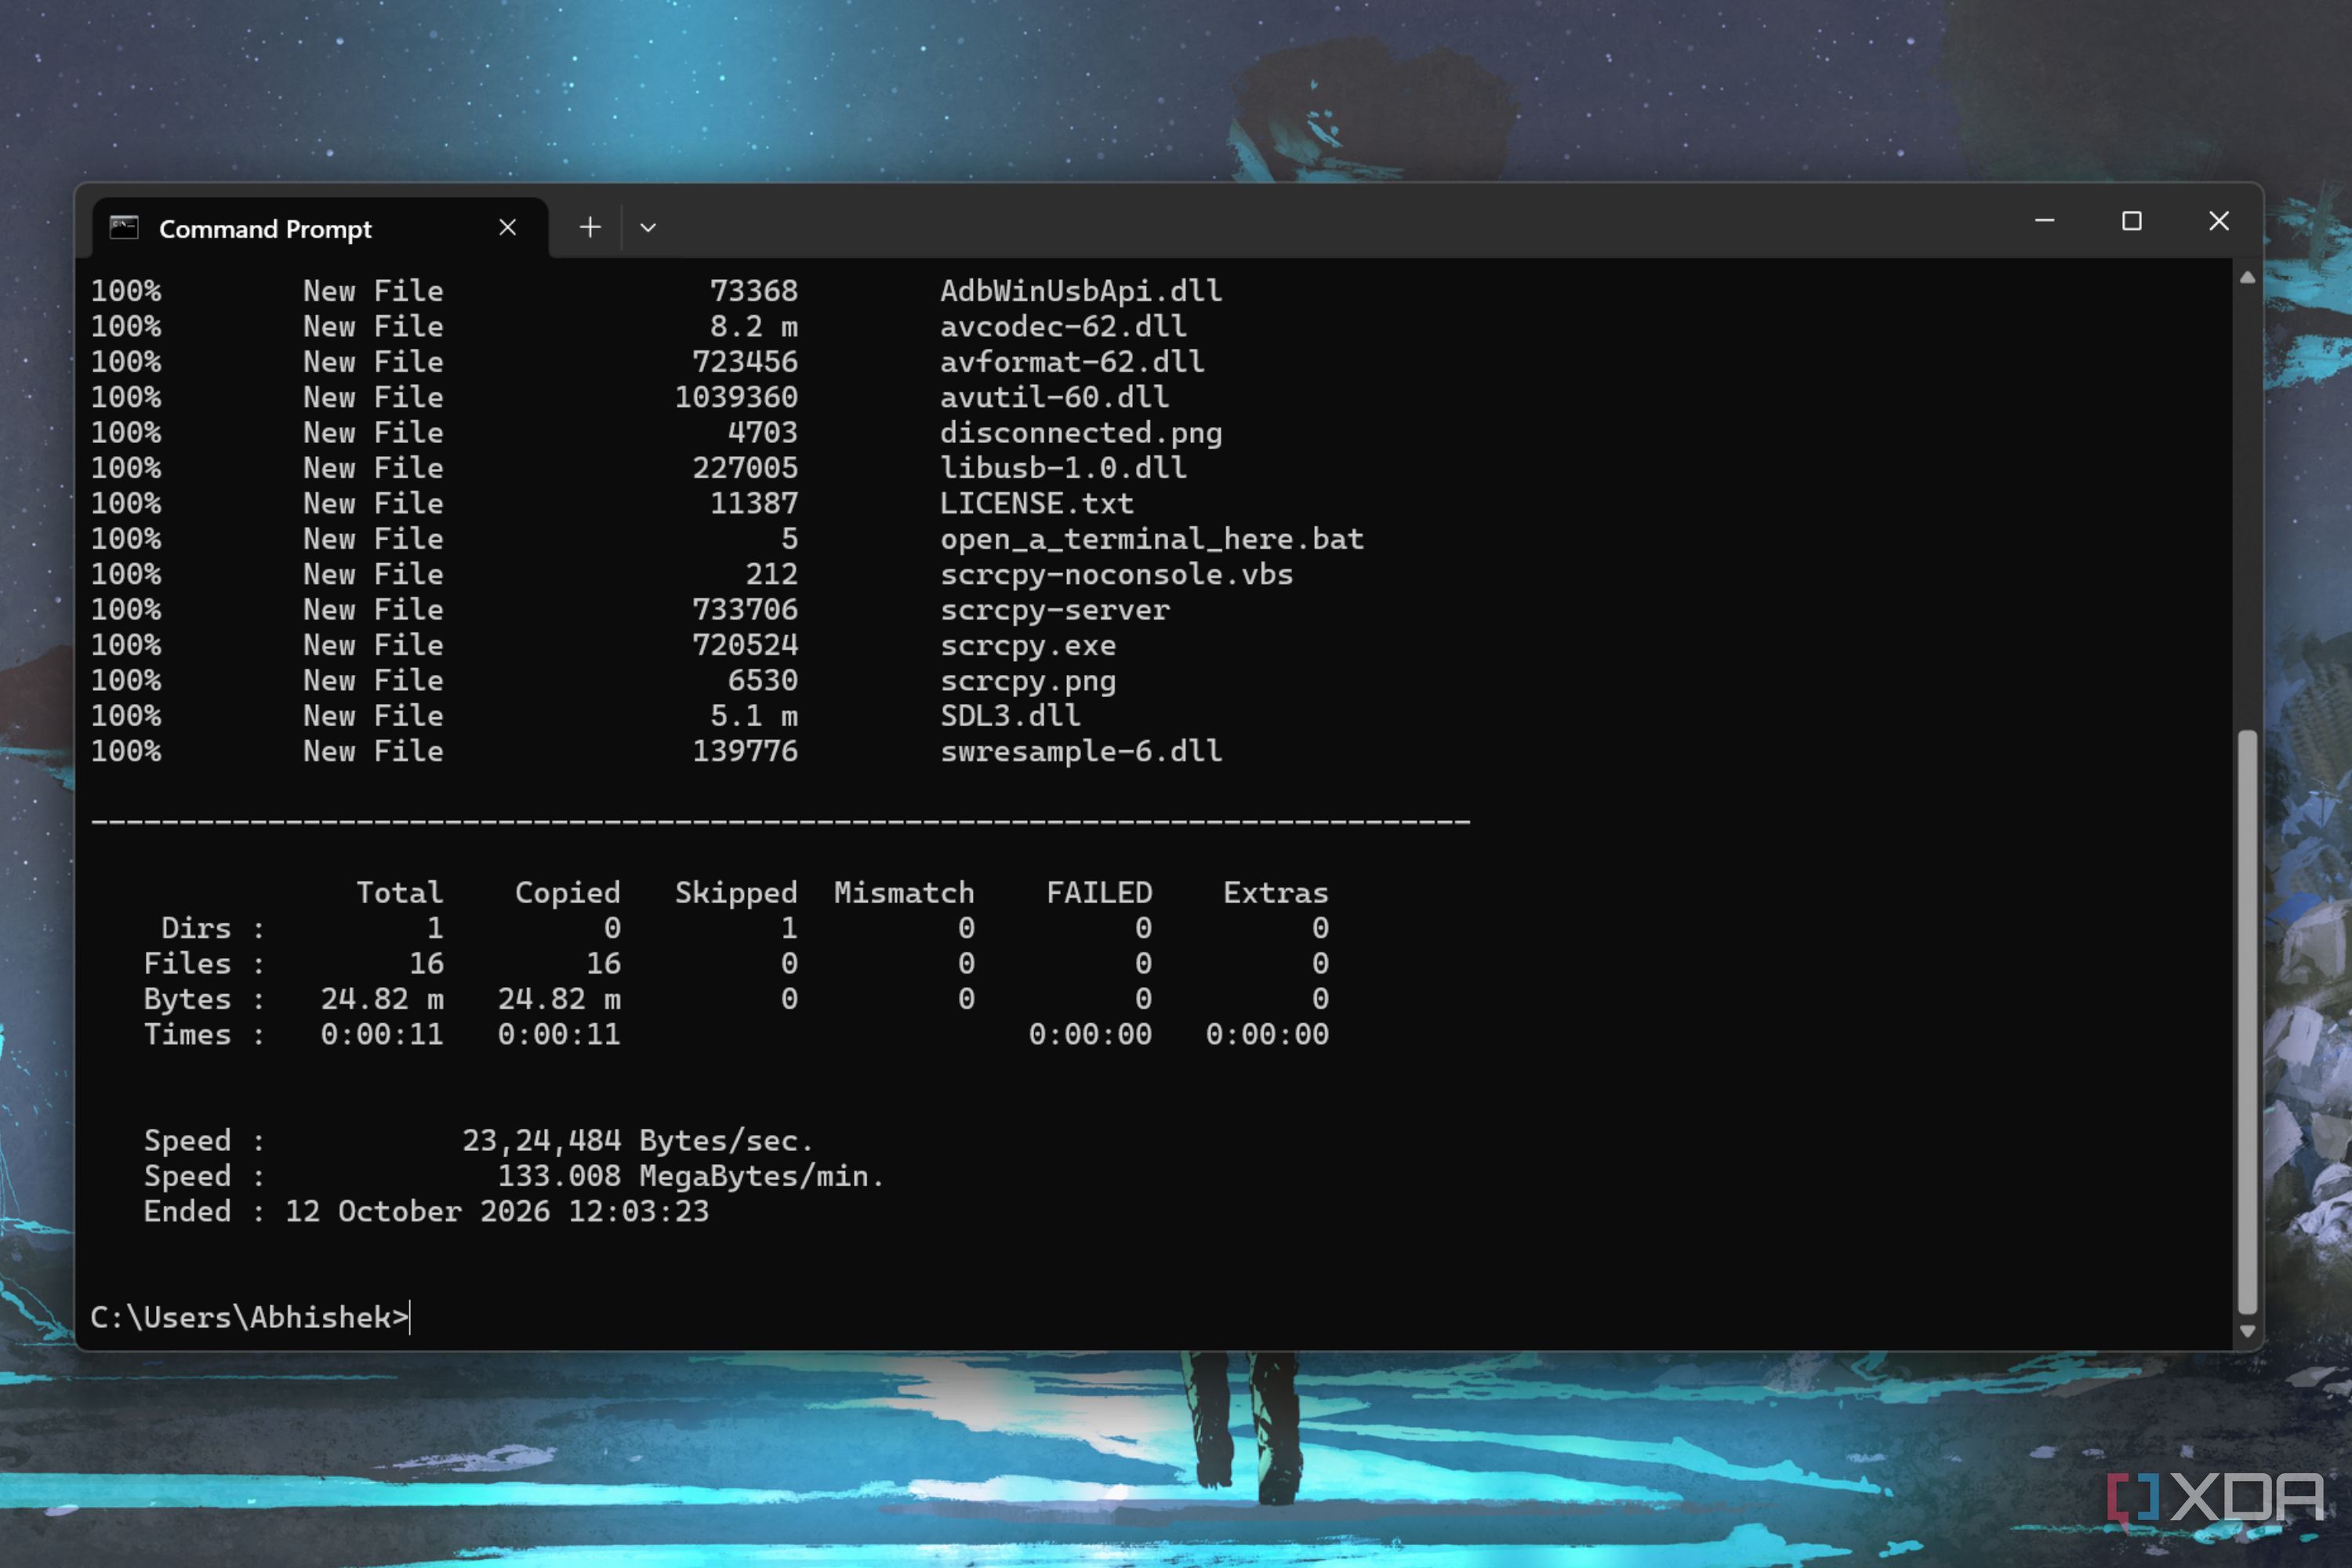This screenshot has width=2352, height=1568.
Task: Click the Command Prompt tab icon
Action: coord(124,228)
